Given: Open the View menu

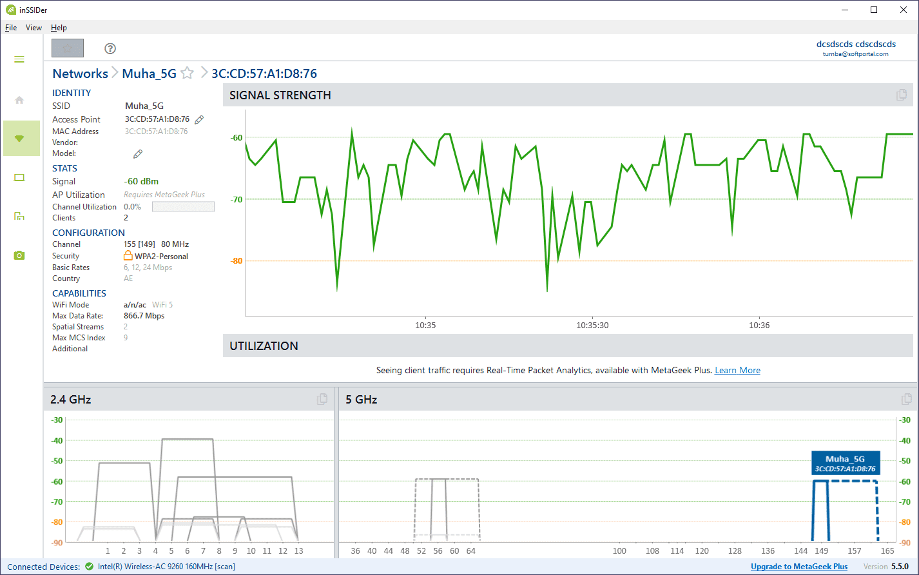Looking at the screenshot, I should (34, 28).
